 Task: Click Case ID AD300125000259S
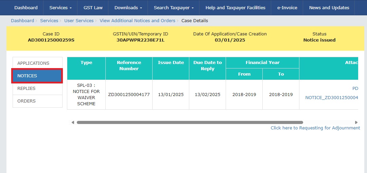[51, 40]
